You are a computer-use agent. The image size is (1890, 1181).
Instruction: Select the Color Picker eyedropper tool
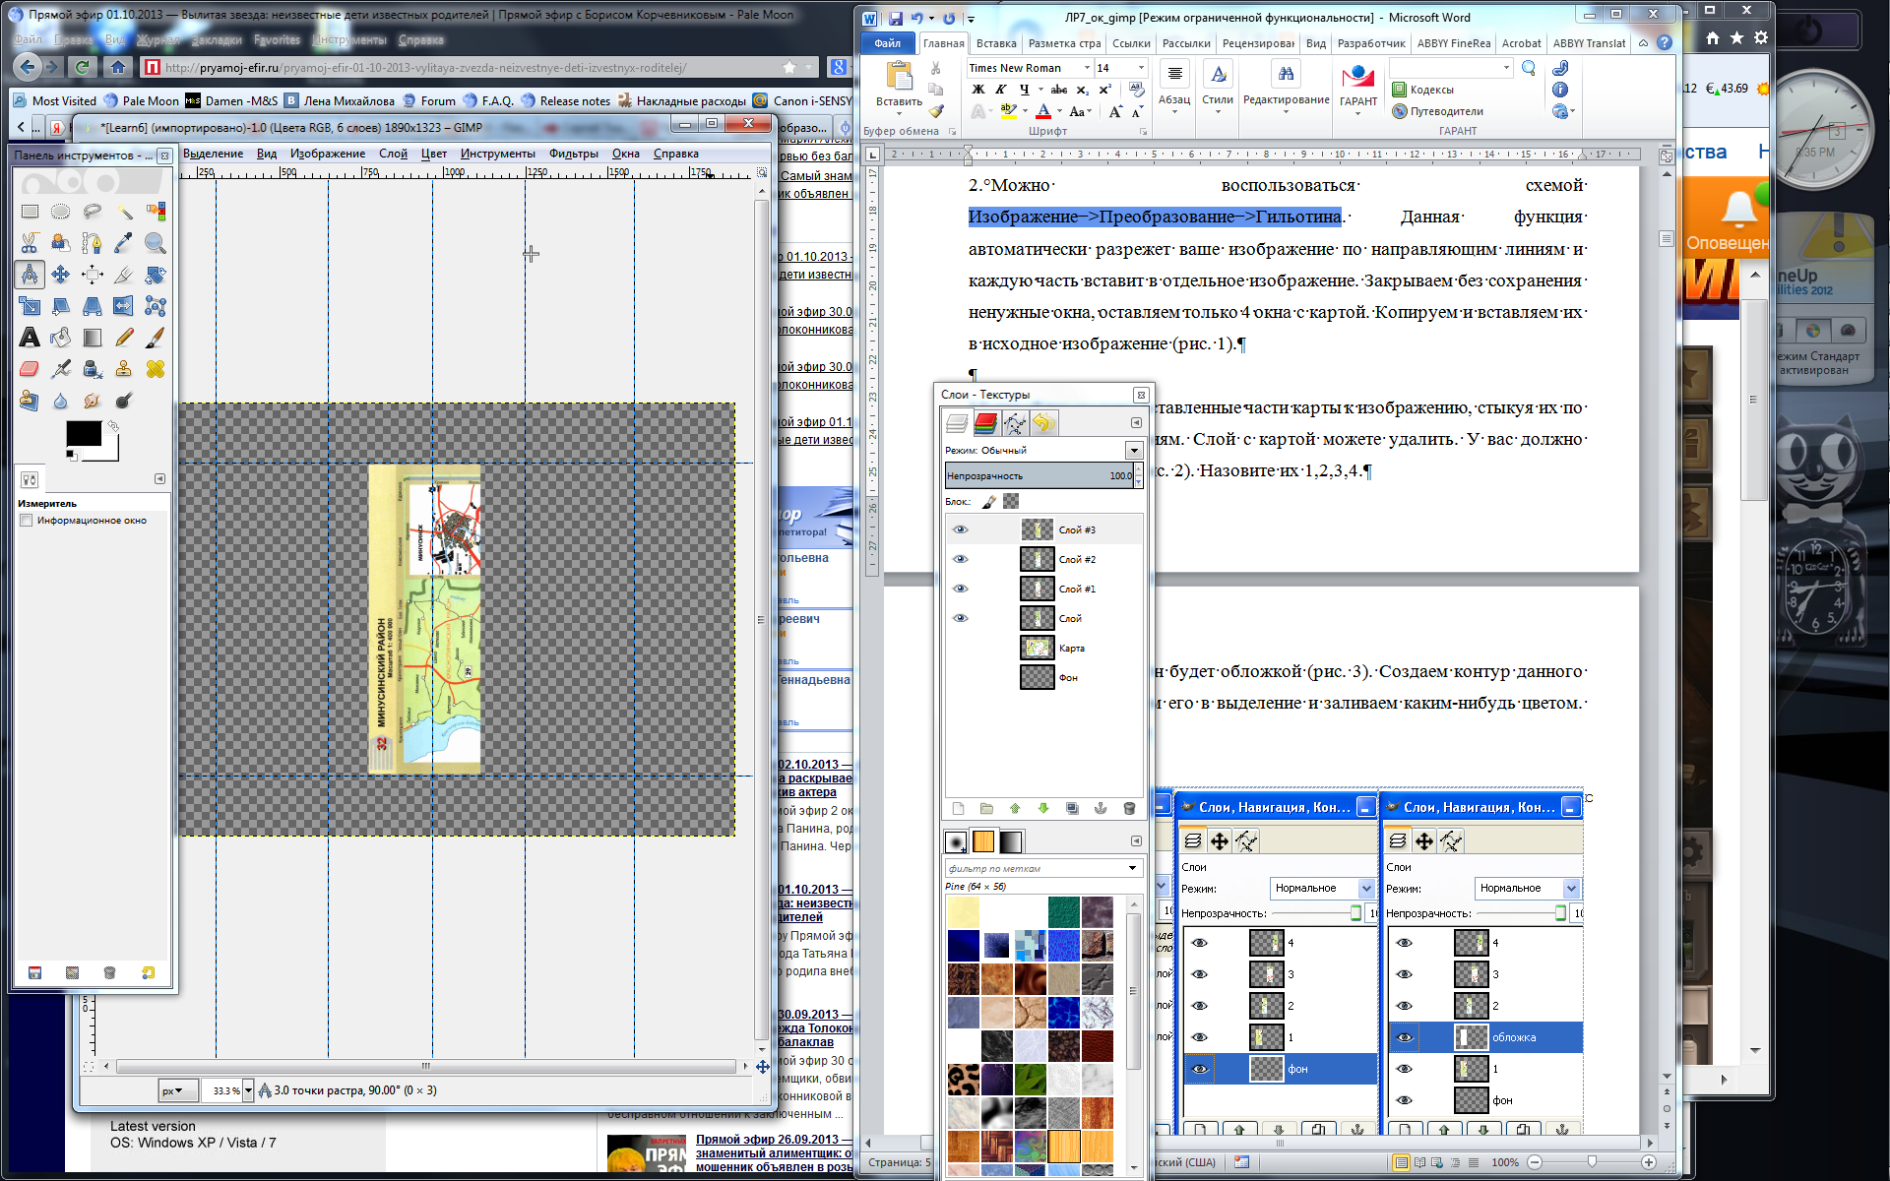124,243
